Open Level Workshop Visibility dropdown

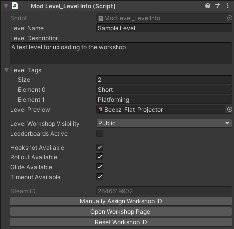tap(164, 123)
